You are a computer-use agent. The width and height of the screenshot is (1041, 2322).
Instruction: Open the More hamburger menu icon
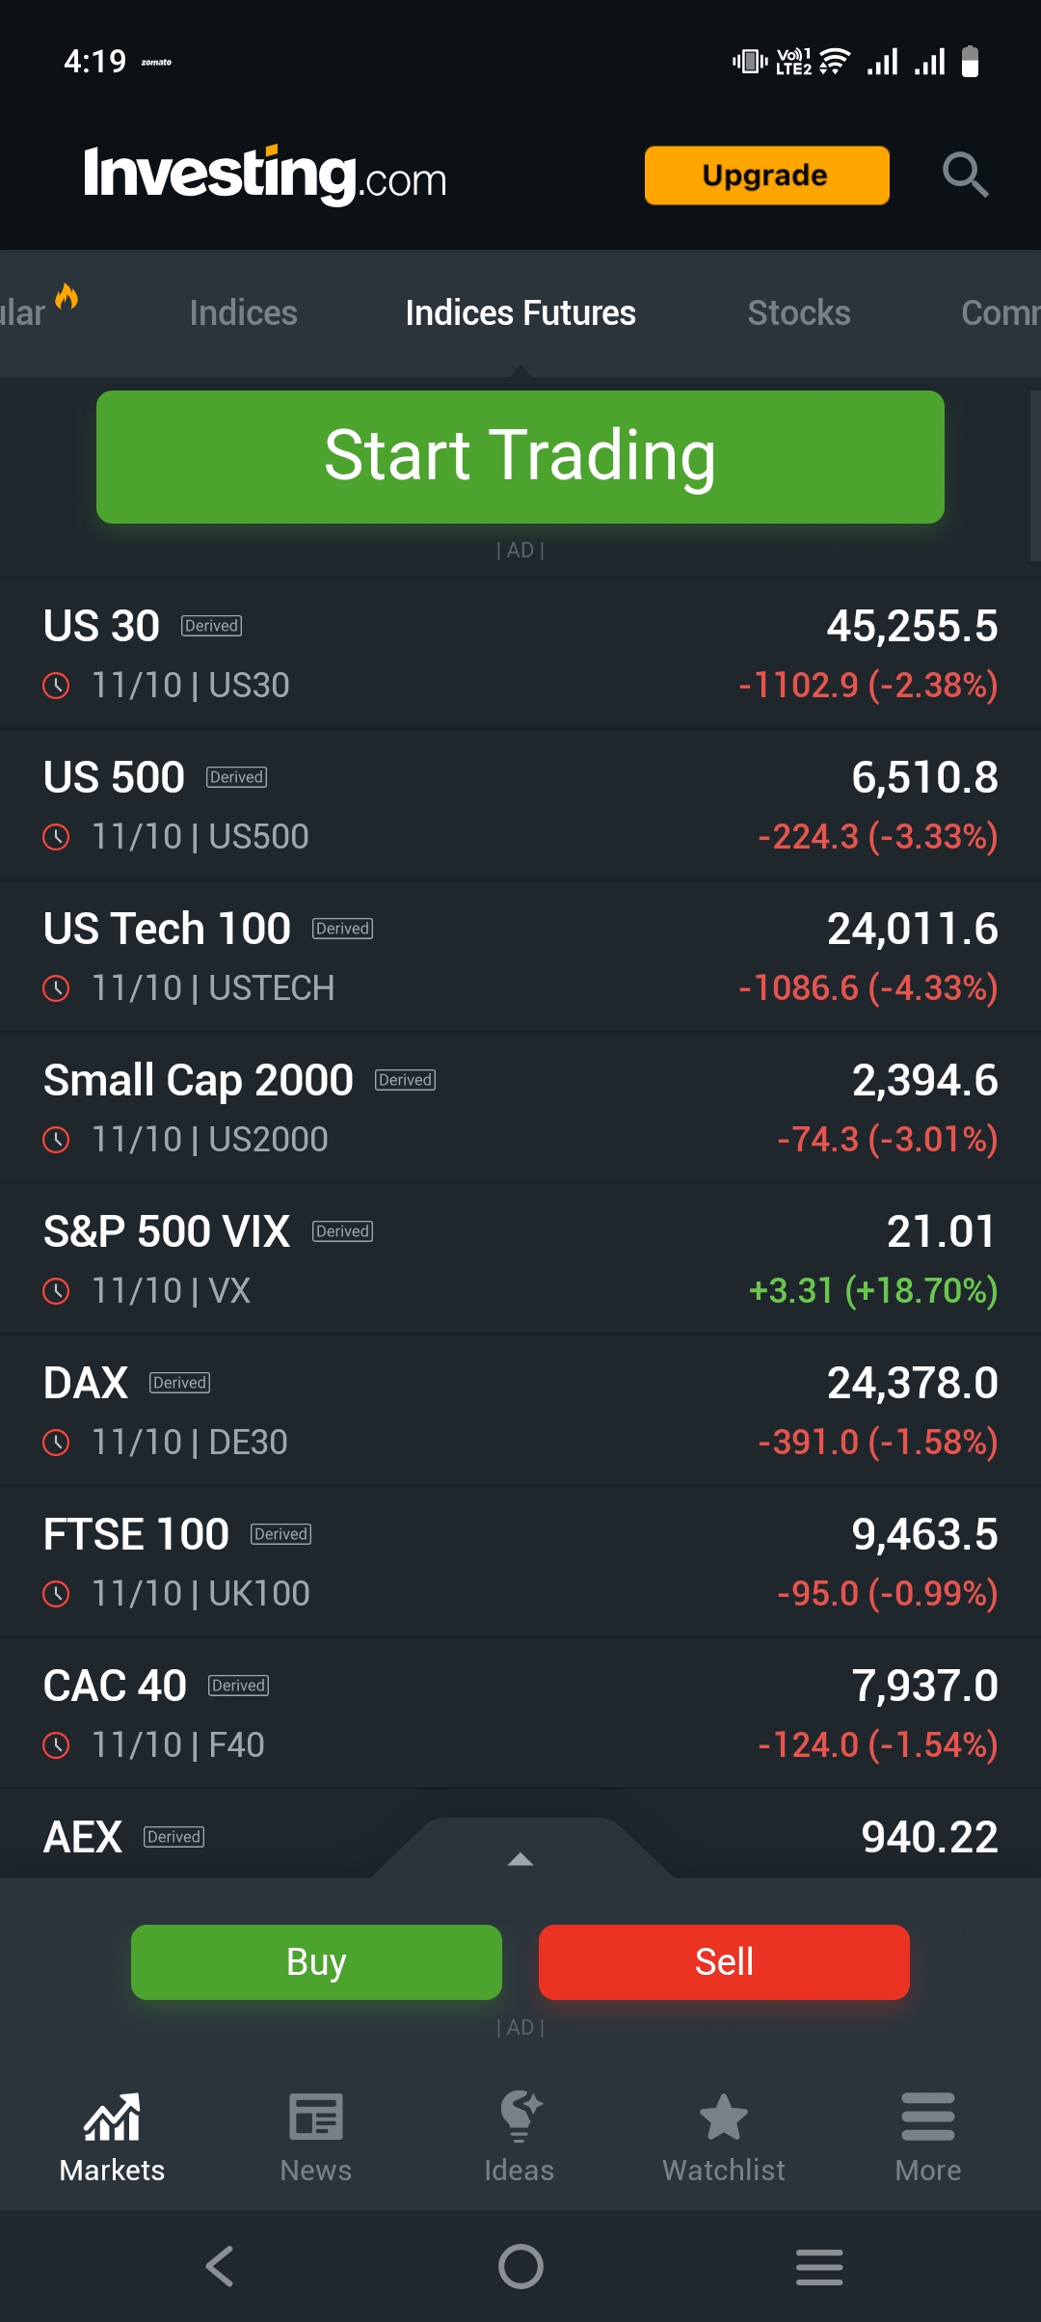click(927, 2118)
